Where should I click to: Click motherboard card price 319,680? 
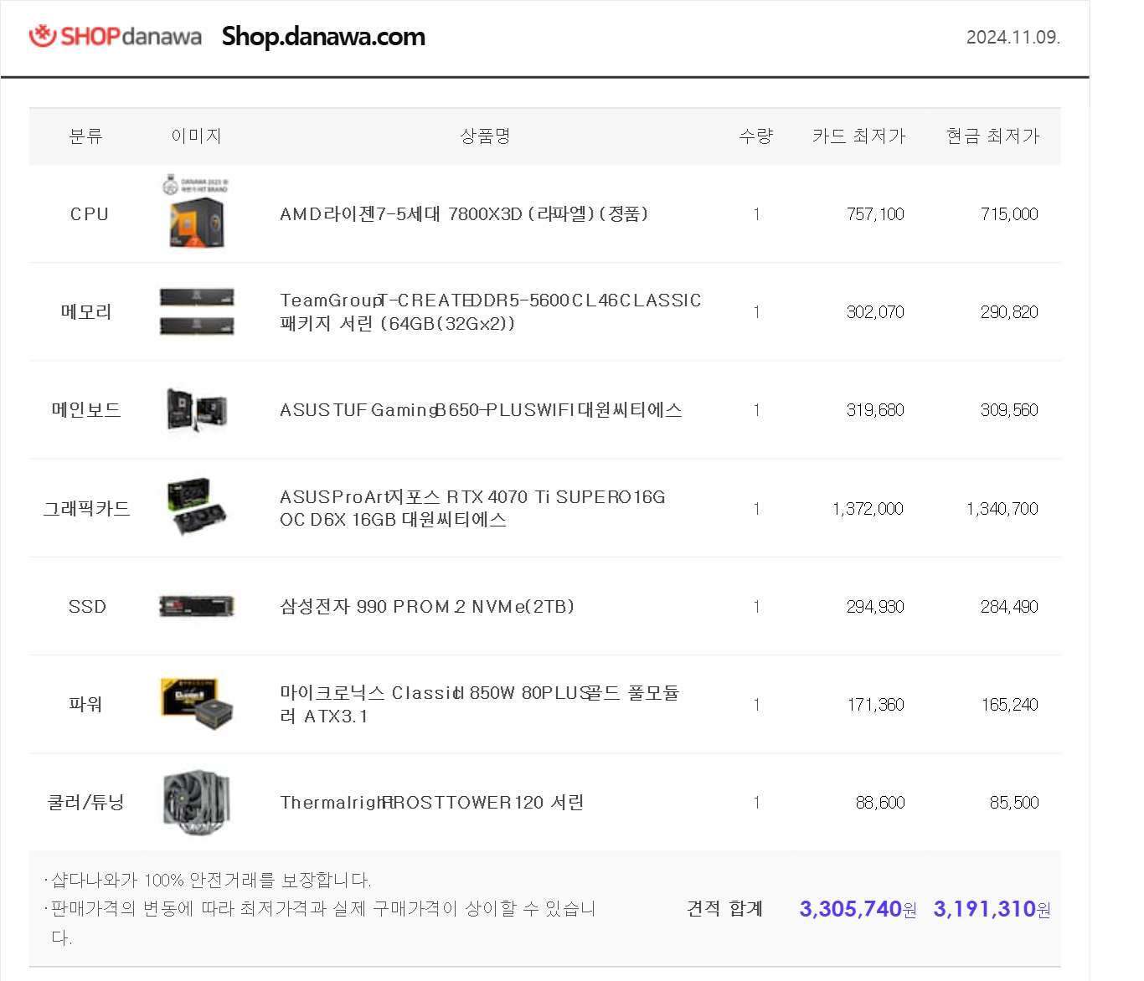point(875,410)
